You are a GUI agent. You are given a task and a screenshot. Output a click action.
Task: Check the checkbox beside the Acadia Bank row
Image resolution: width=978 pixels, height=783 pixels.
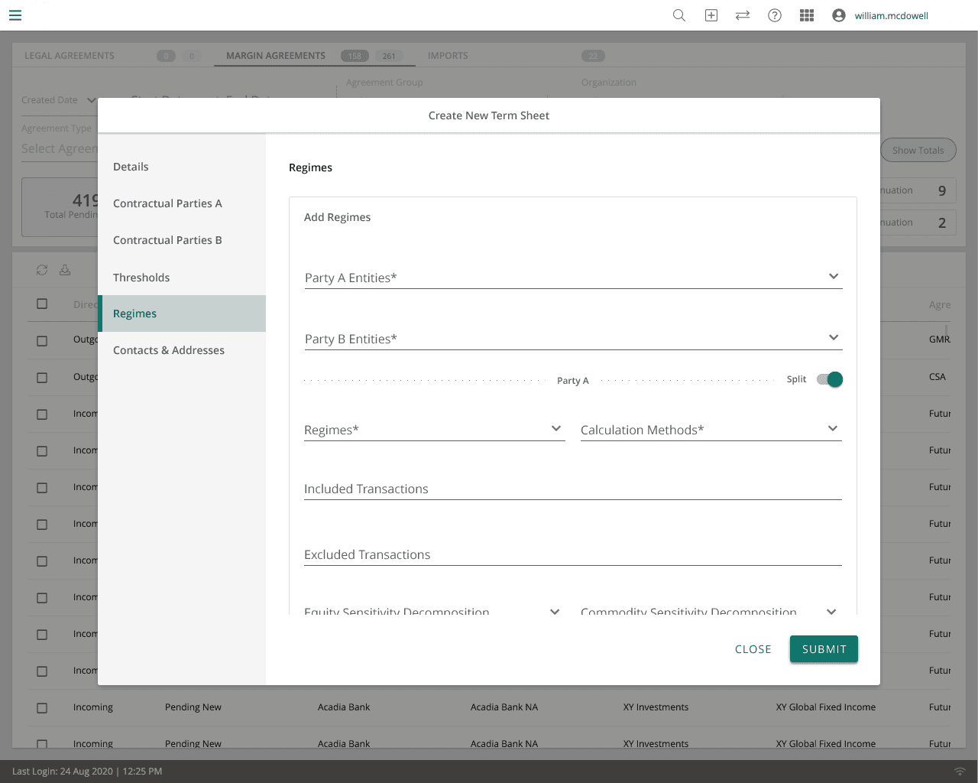pos(42,708)
